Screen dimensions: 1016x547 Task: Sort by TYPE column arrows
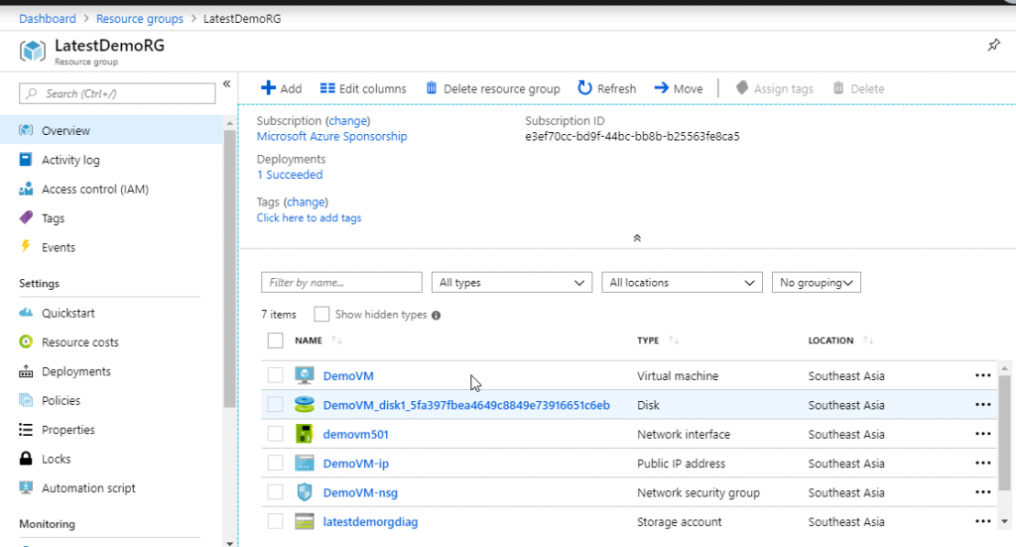coord(674,341)
